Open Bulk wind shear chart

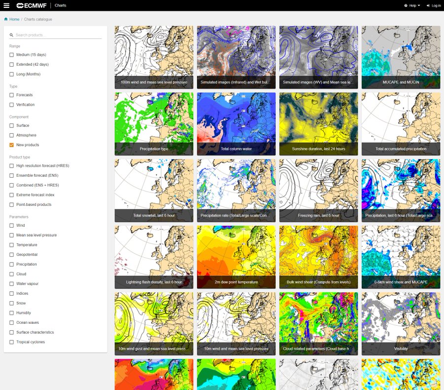[319, 257]
